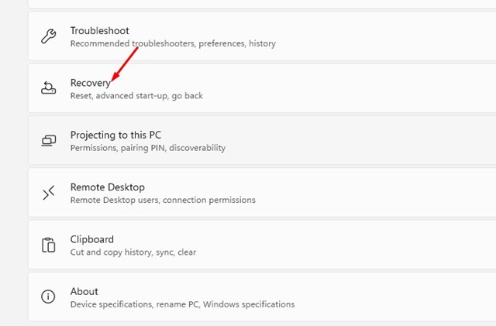
Task: Click the Clipboard icon
Action: [x=48, y=245]
